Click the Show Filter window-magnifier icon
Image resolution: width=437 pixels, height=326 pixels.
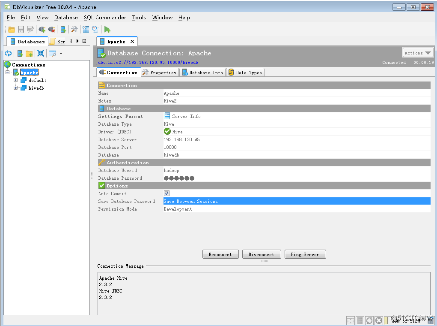[52, 53]
